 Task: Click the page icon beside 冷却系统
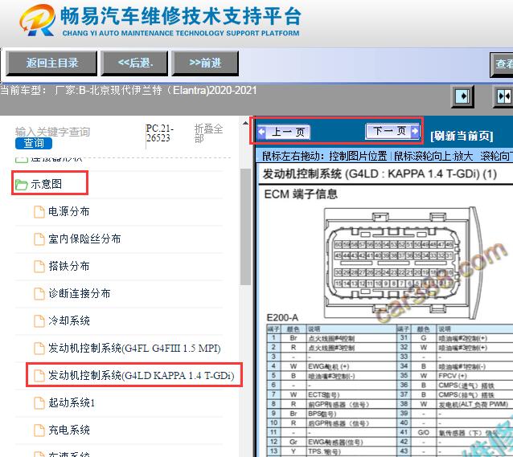[x=39, y=321]
